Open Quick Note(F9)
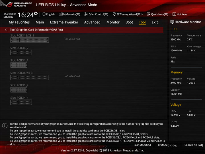The width and height of the screenshot is (205, 154). pyautogui.click(x=157, y=14)
